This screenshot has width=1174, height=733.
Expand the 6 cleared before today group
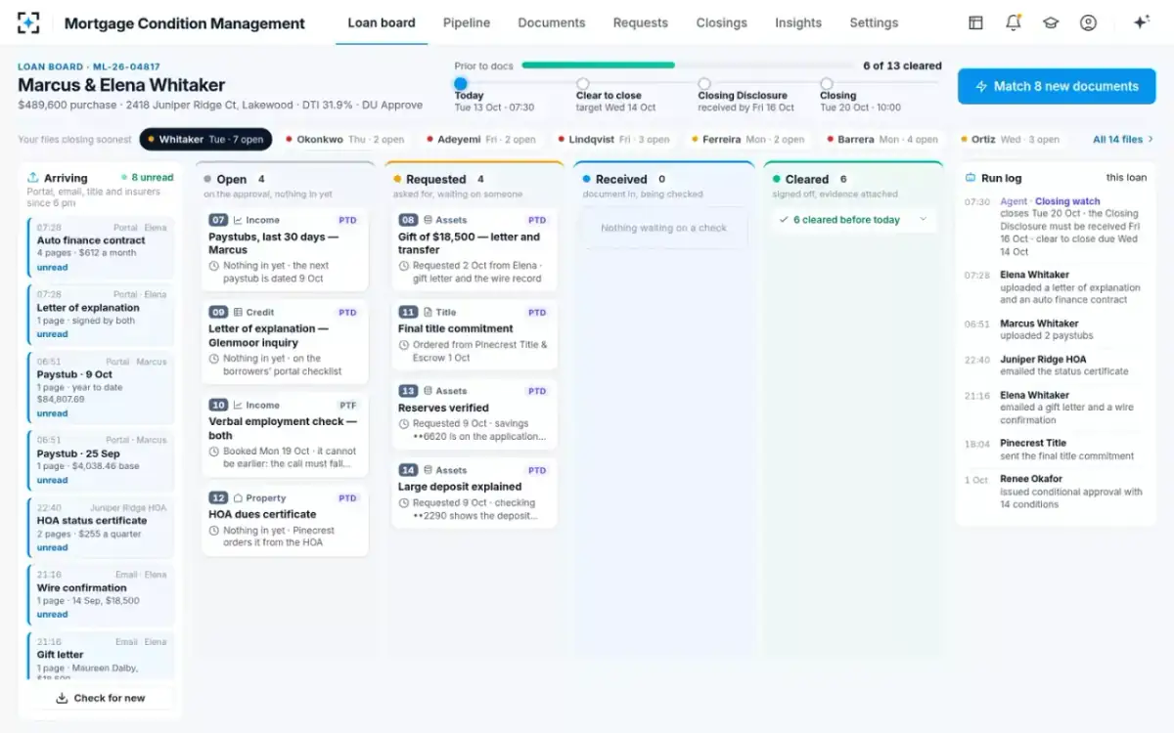(853, 220)
